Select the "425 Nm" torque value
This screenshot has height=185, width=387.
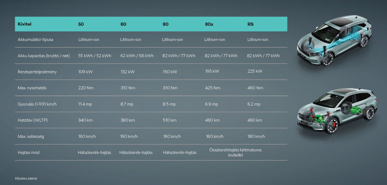[212, 88]
